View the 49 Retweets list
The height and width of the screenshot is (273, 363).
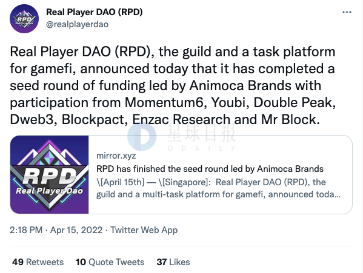(x=38, y=262)
